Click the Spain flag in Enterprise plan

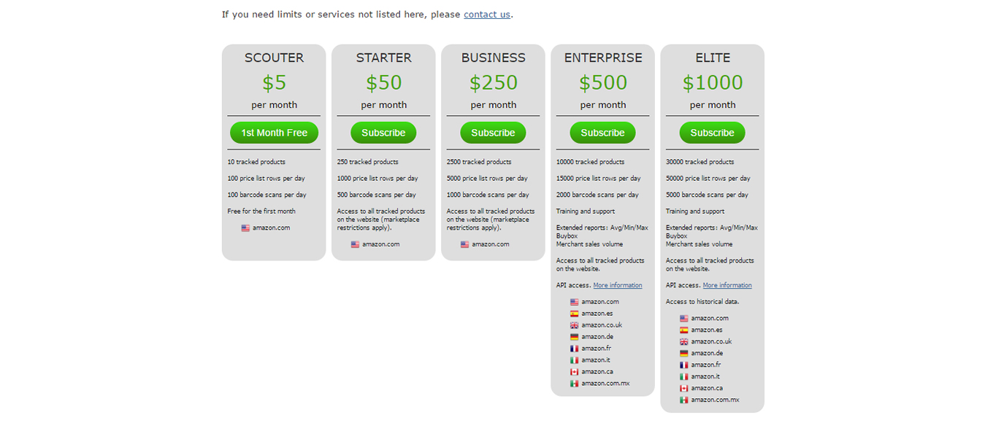[574, 314]
